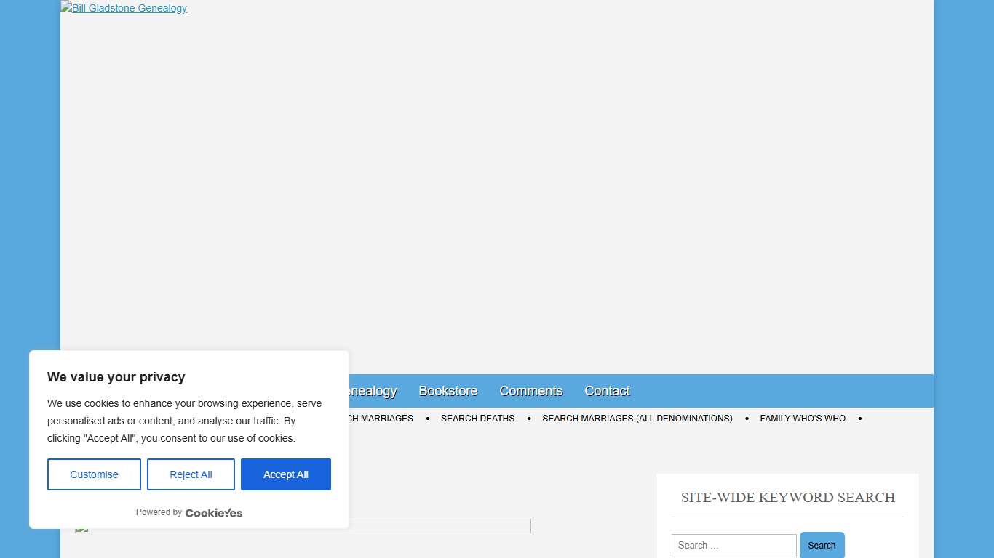Click the Bill Gladstone Genealogy logo link
The height and width of the screenshot is (558, 994).
coord(124,8)
